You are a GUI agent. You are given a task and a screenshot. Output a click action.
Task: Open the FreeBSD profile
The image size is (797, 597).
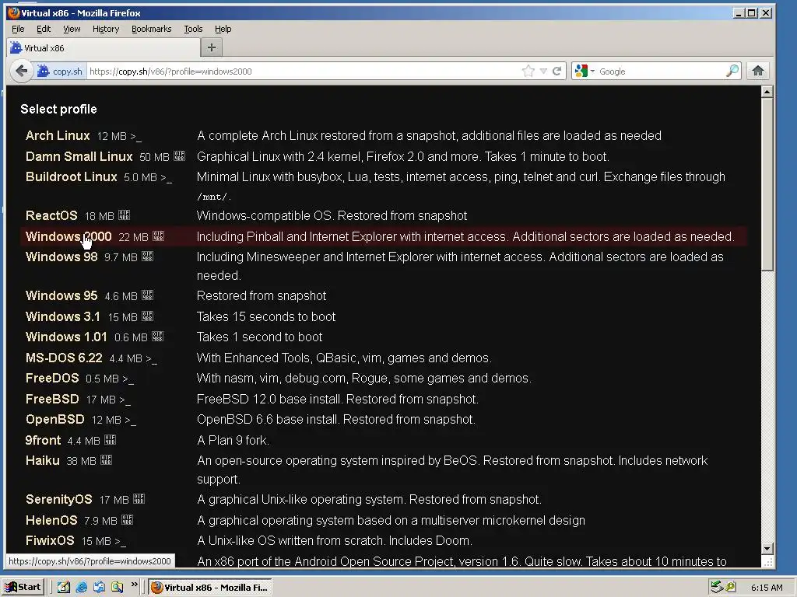tap(52, 399)
